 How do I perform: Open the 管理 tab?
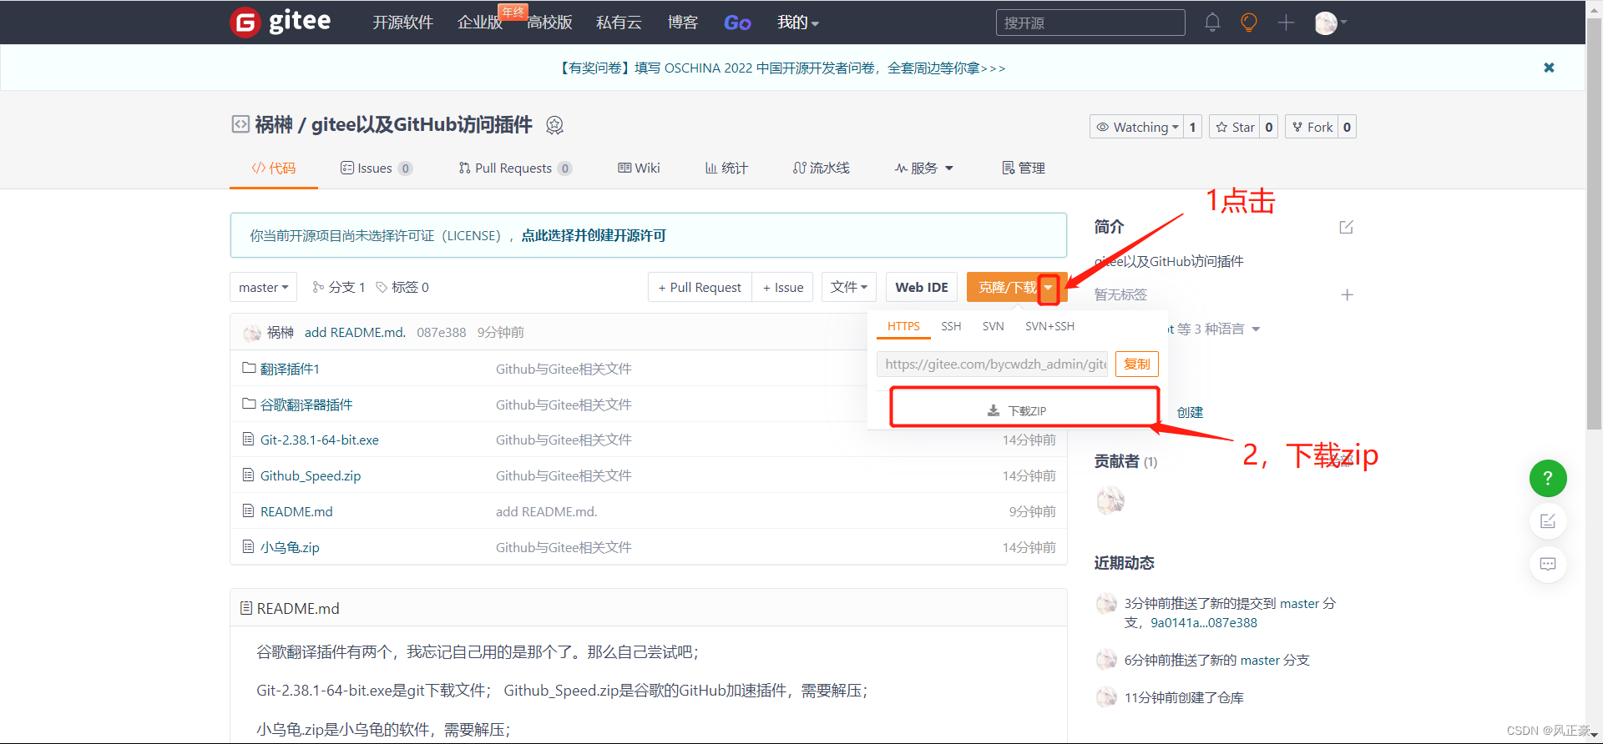(1024, 168)
